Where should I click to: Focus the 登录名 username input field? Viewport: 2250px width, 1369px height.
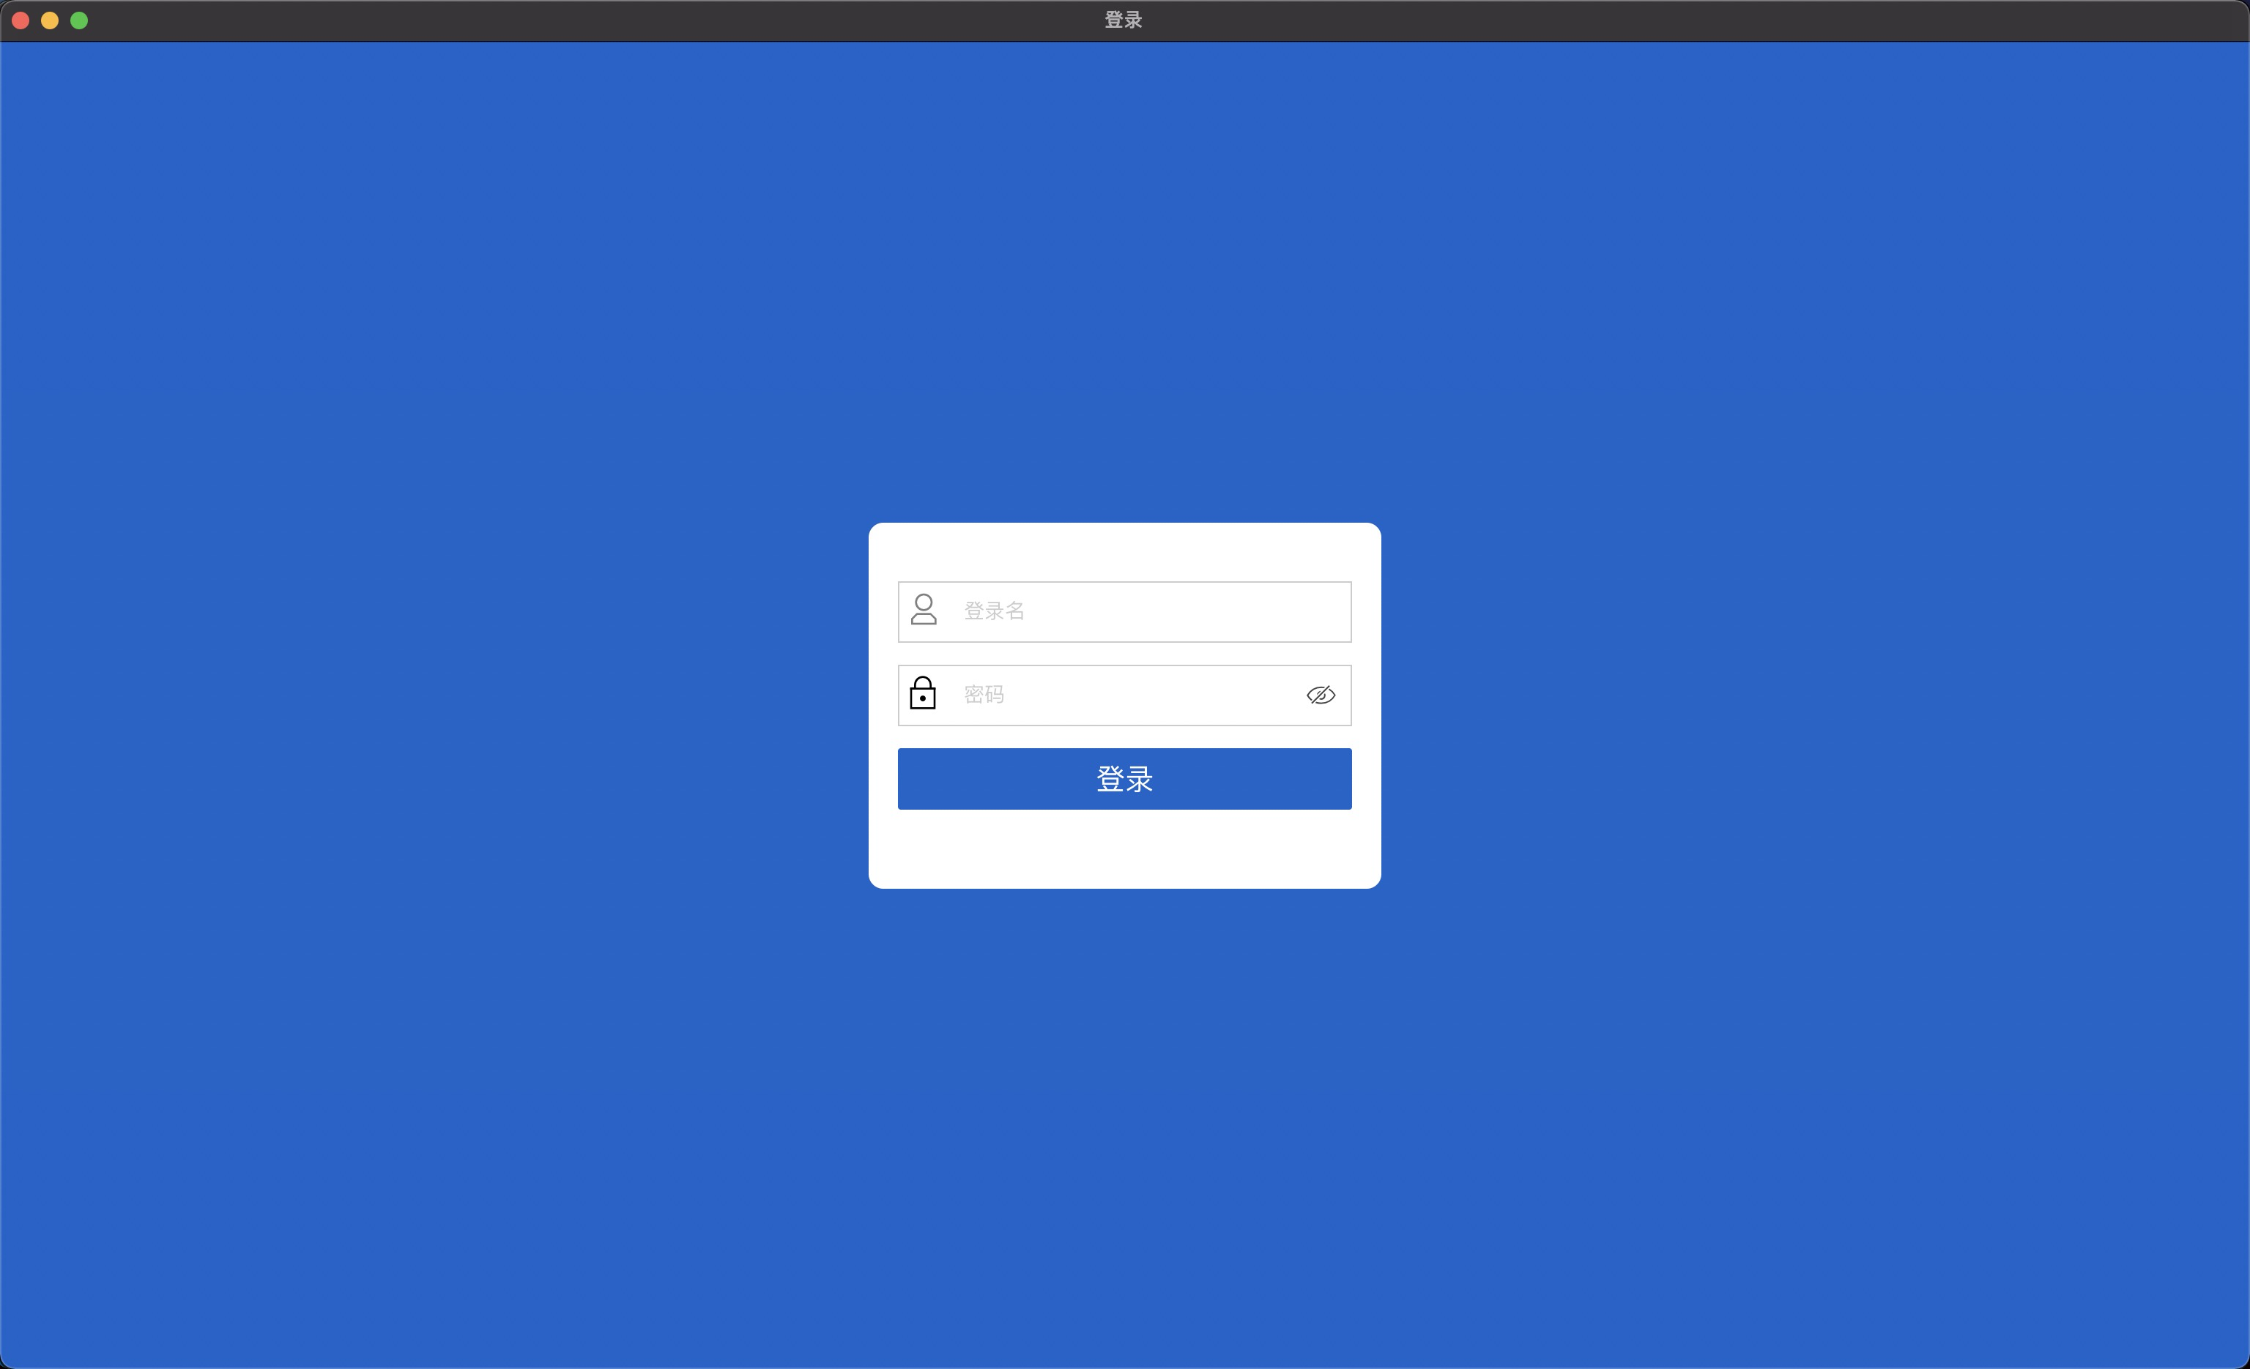click(x=1151, y=611)
